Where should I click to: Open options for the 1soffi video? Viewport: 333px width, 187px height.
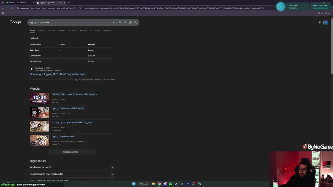(x=67, y=99)
